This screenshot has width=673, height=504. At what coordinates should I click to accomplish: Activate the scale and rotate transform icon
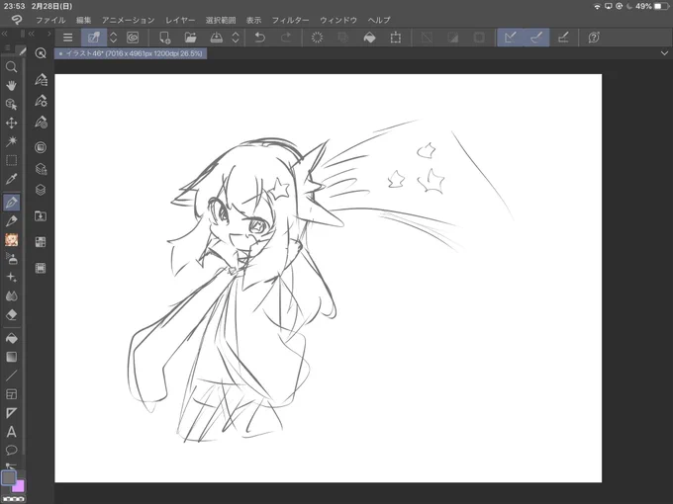point(395,38)
